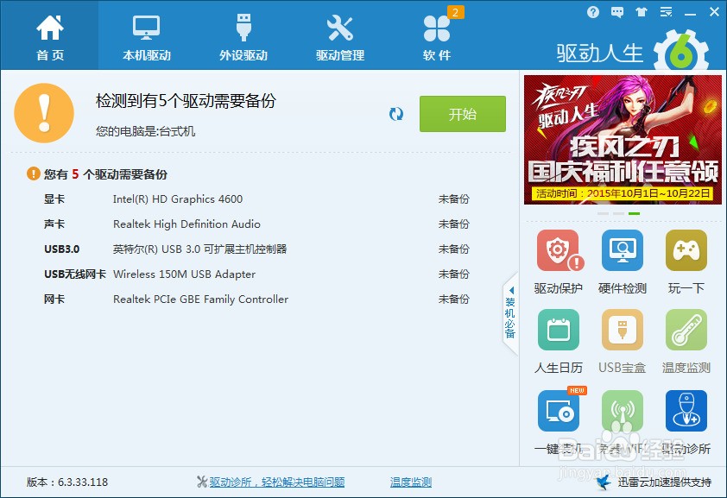Image resolution: width=727 pixels, height=498 pixels.
Task: Switch to the 本机驱动 tab
Action: pos(147,36)
